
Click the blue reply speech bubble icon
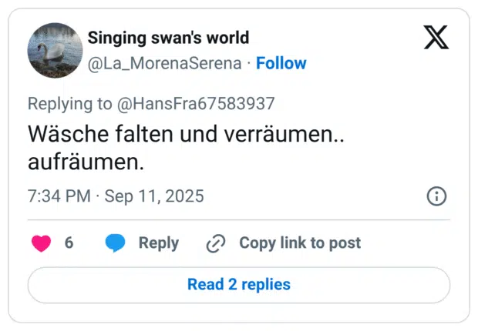tap(116, 243)
